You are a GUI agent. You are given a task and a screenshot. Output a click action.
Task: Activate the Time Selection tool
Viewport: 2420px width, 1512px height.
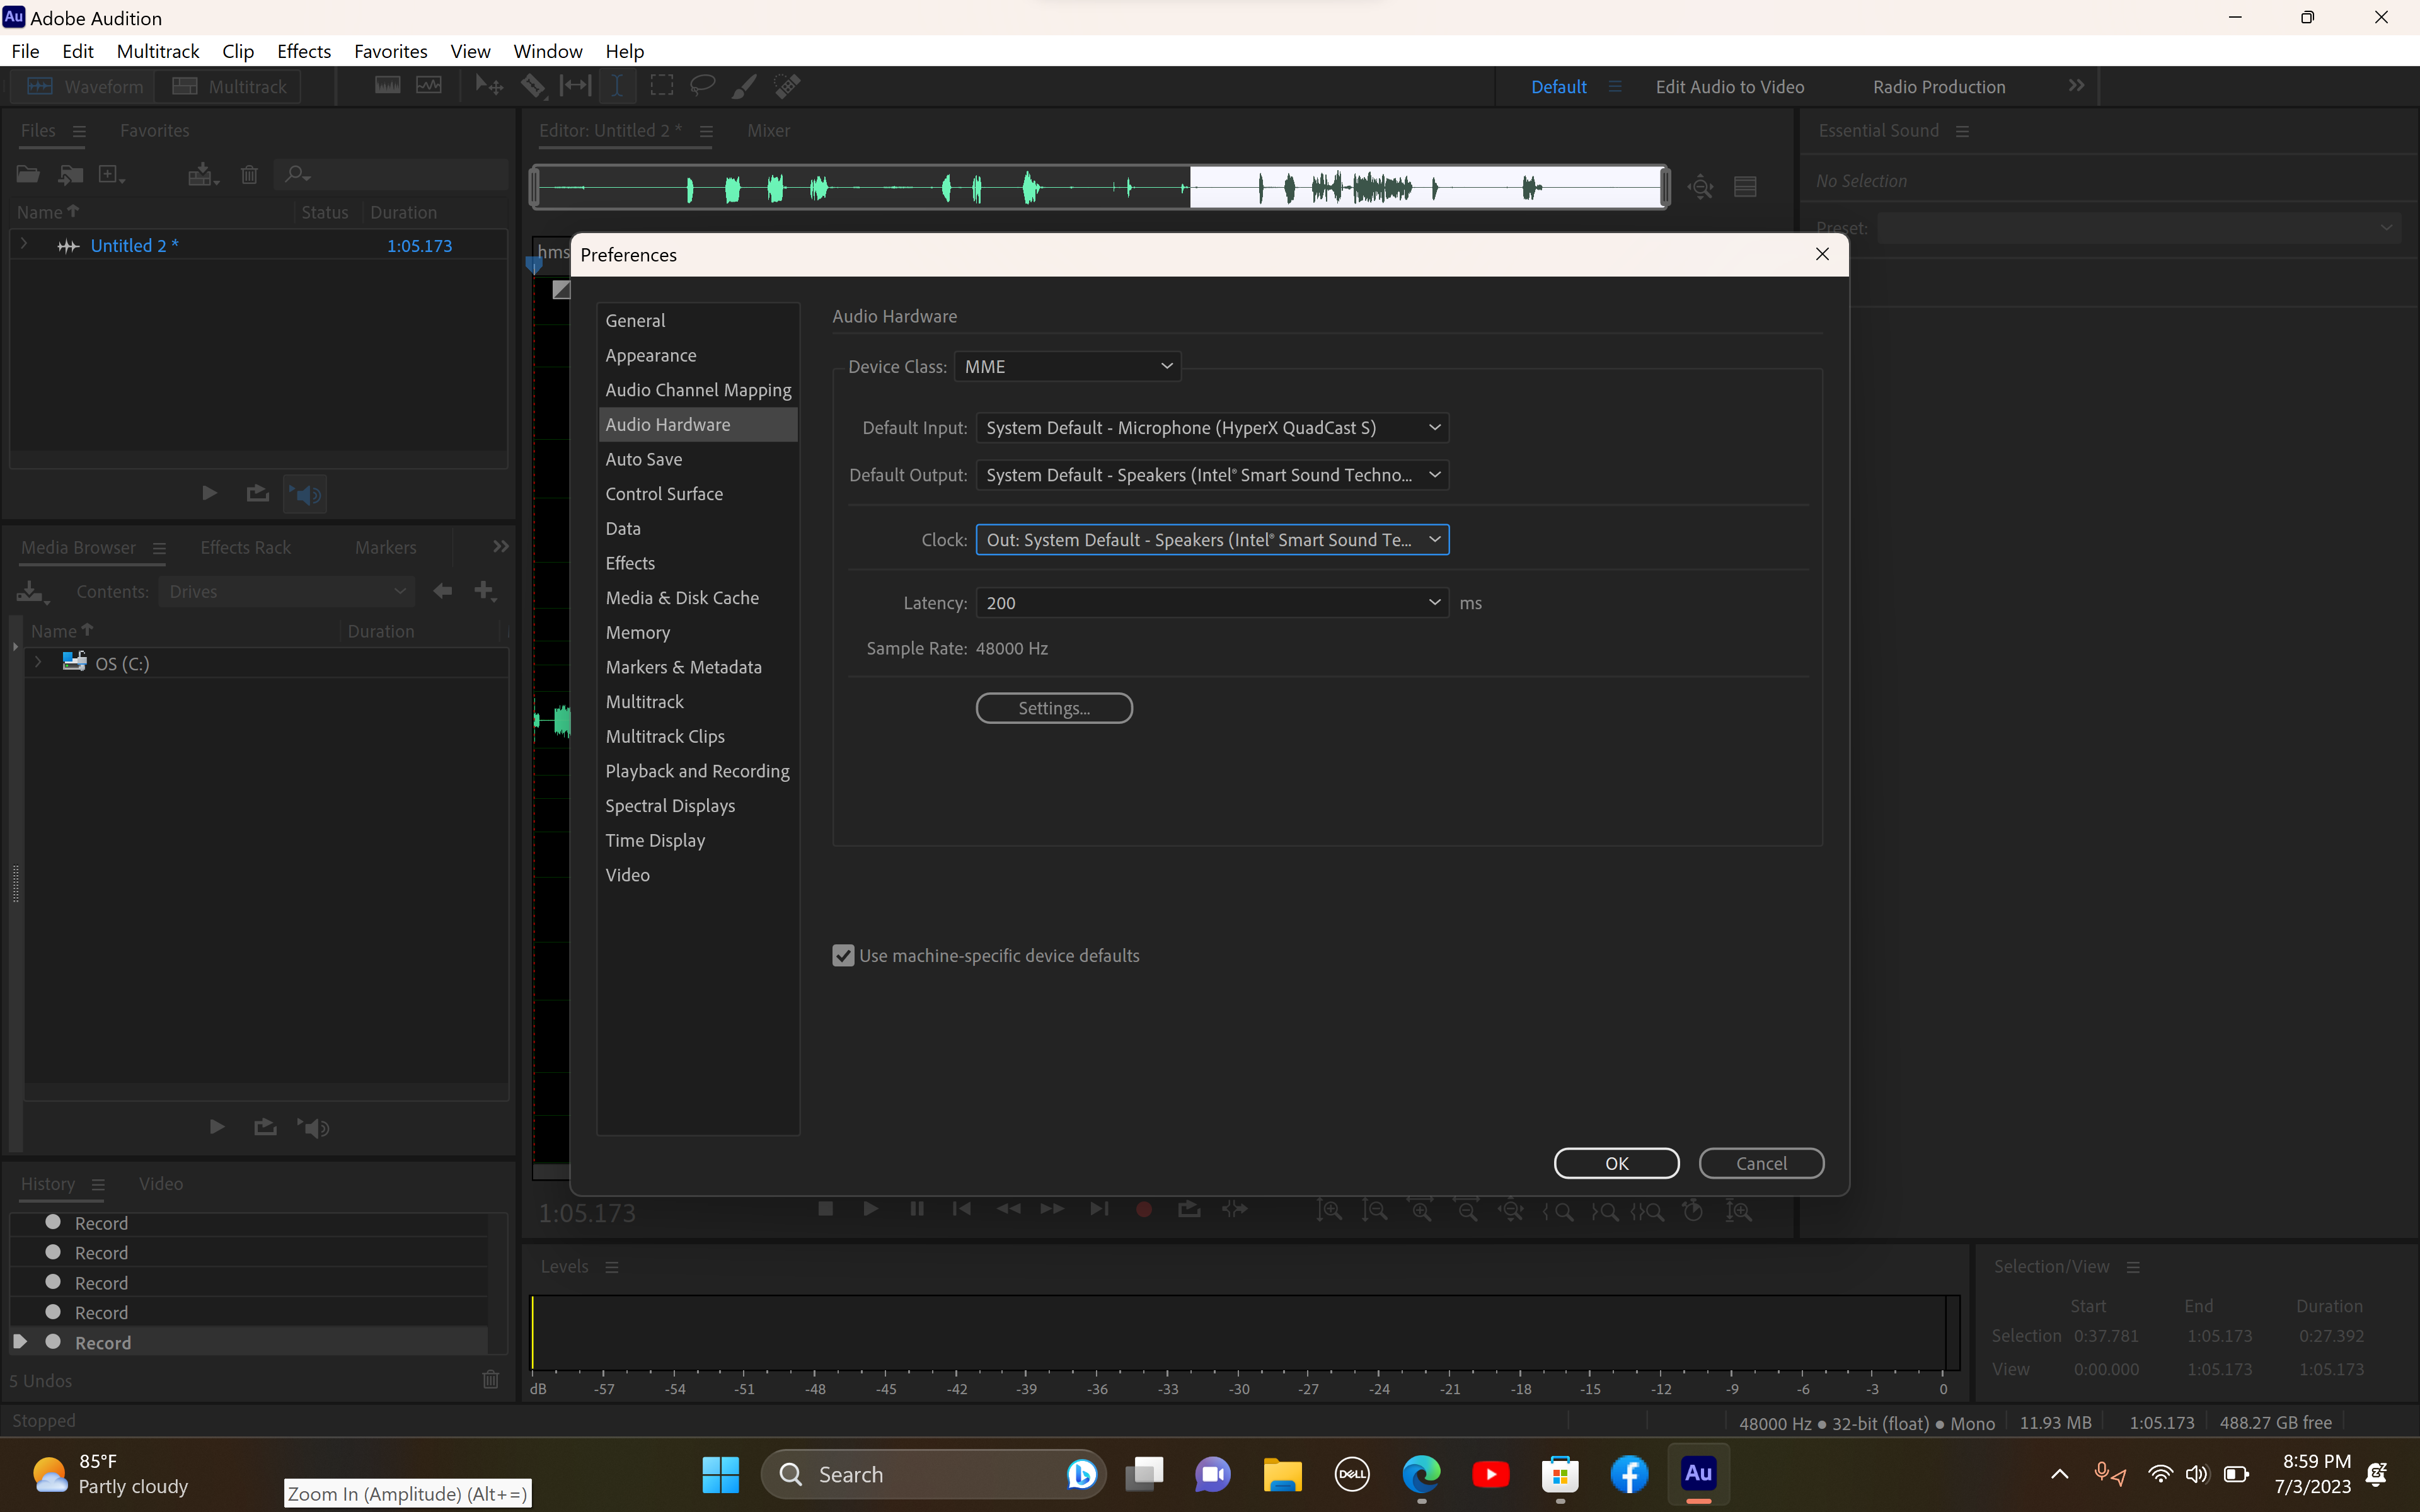(617, 85)
